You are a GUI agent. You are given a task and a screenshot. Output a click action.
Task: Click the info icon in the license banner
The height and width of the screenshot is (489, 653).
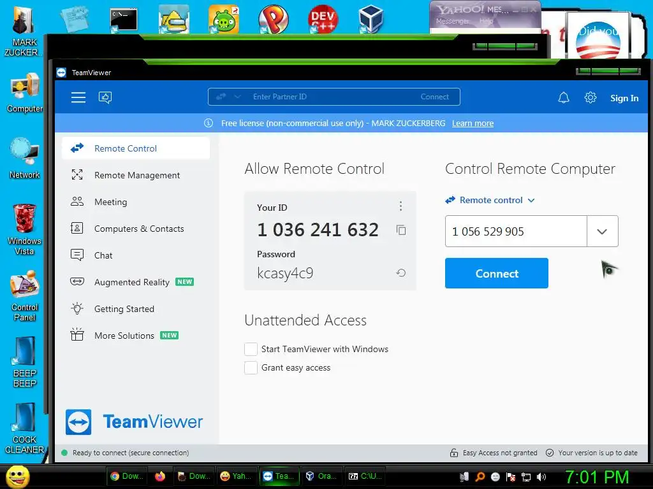(x=209, y=123)
